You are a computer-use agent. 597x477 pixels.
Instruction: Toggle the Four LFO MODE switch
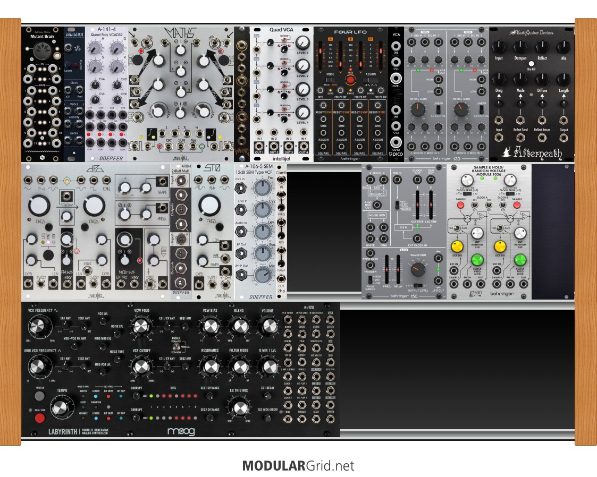pos(330,80)
